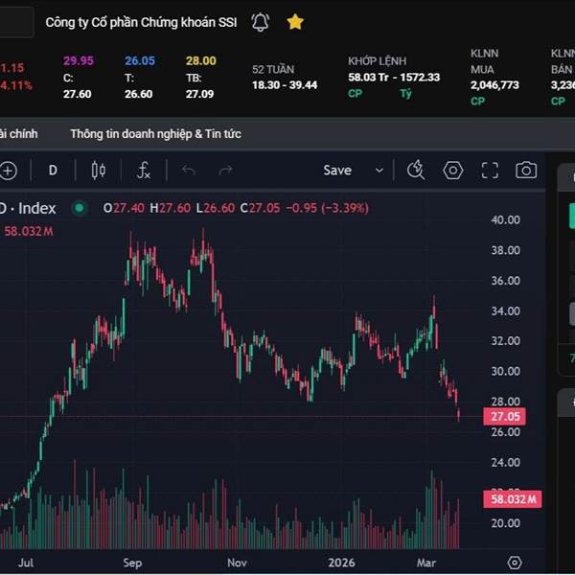Click the price alert bell icon
The height and width of the screenshot is (575, 575).
pos(260,22)
